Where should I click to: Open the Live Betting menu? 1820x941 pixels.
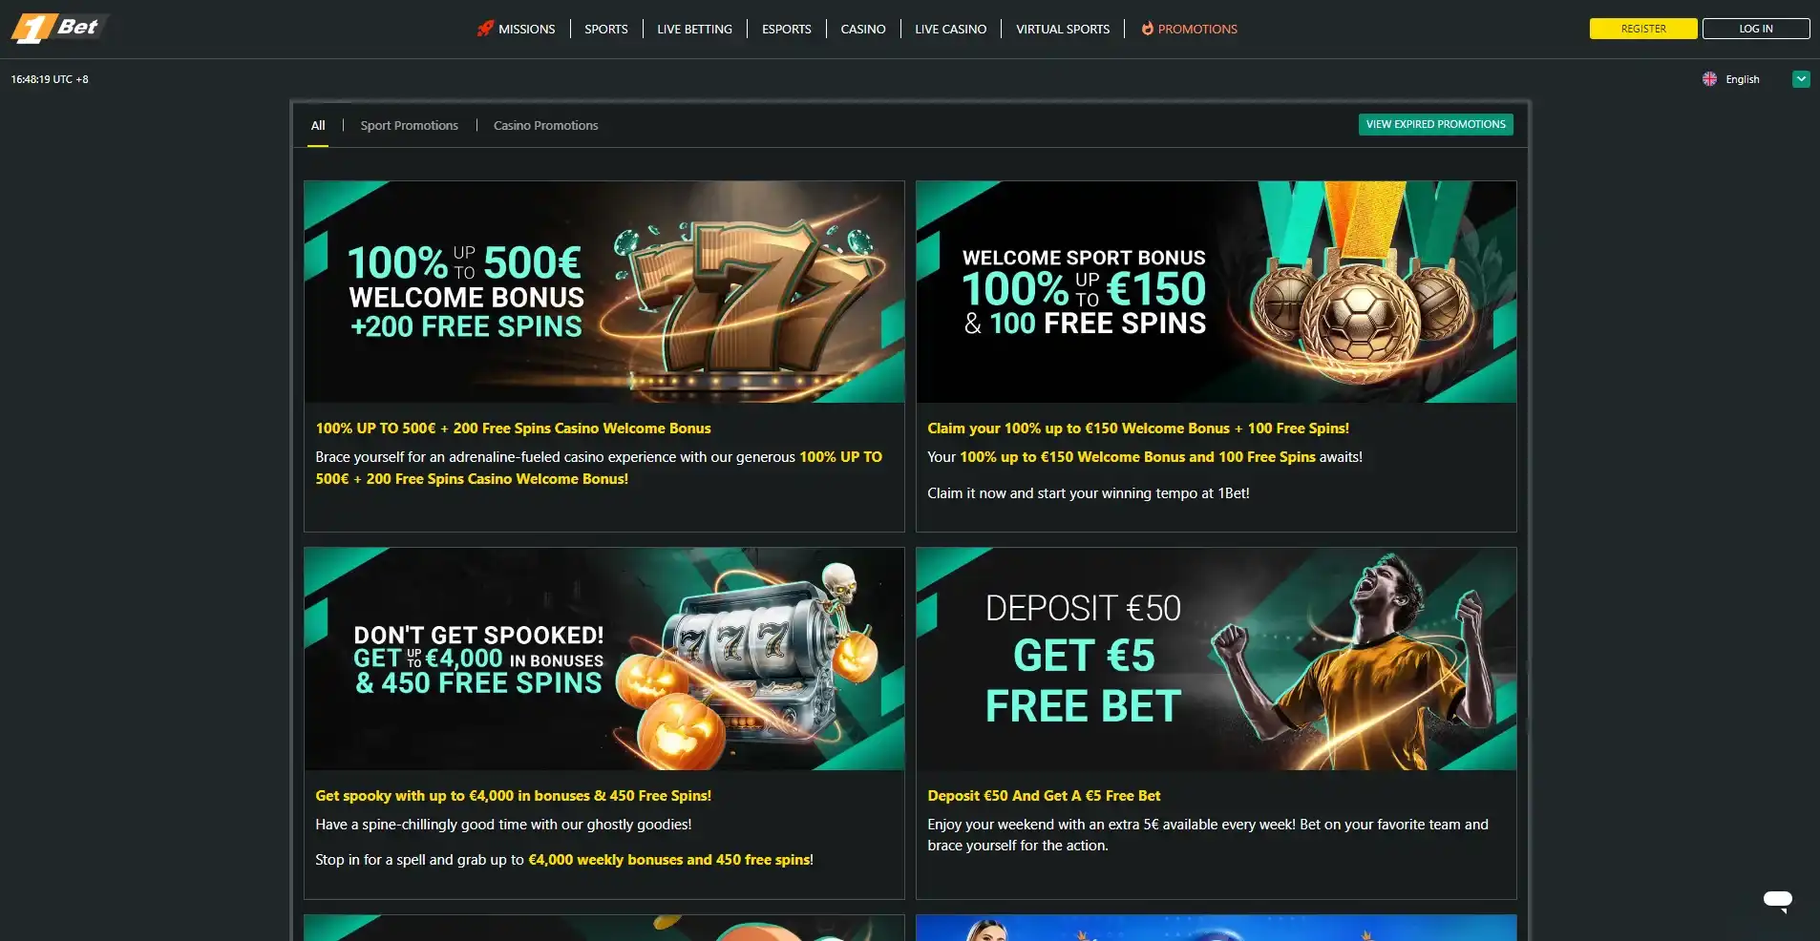[x=694, y=29]
